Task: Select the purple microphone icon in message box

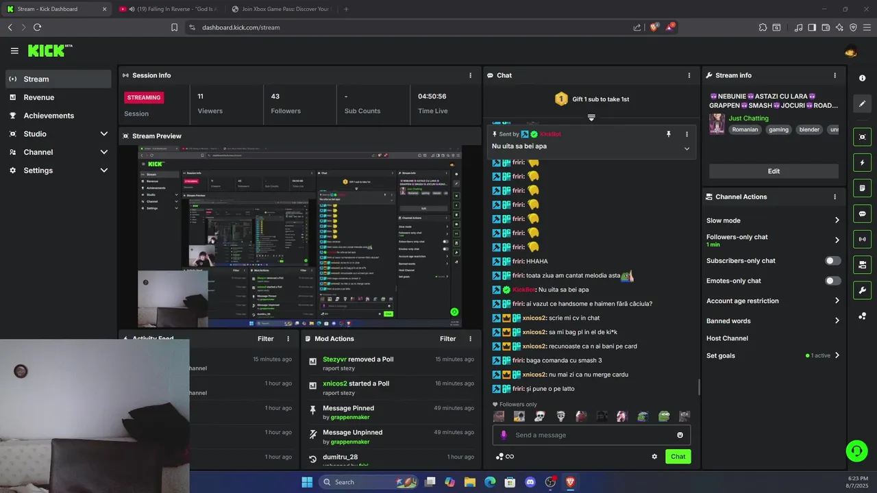Action: [x=504, y=435]
